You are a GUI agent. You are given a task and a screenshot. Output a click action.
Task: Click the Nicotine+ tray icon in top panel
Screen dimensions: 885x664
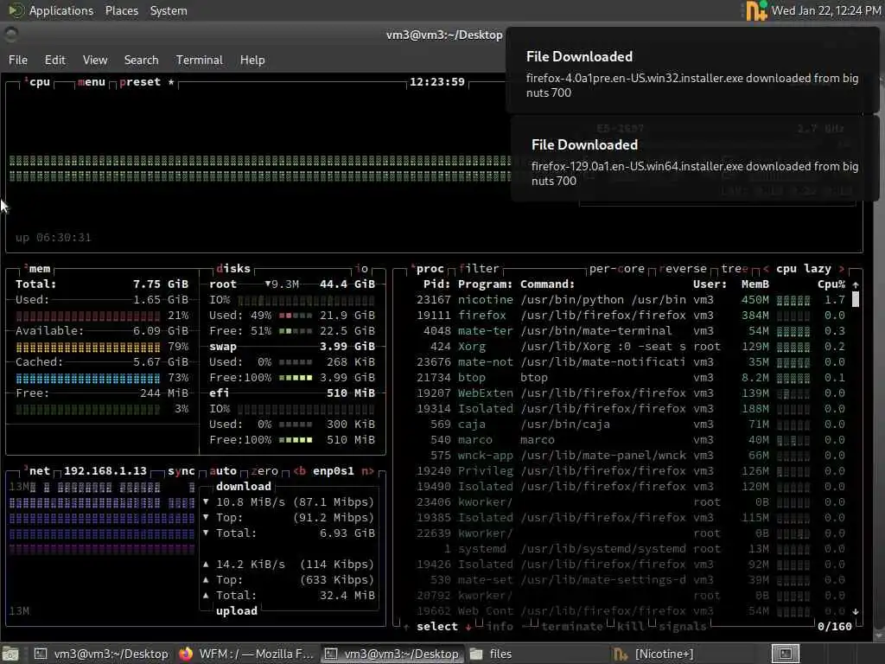[x=756, y=10]
